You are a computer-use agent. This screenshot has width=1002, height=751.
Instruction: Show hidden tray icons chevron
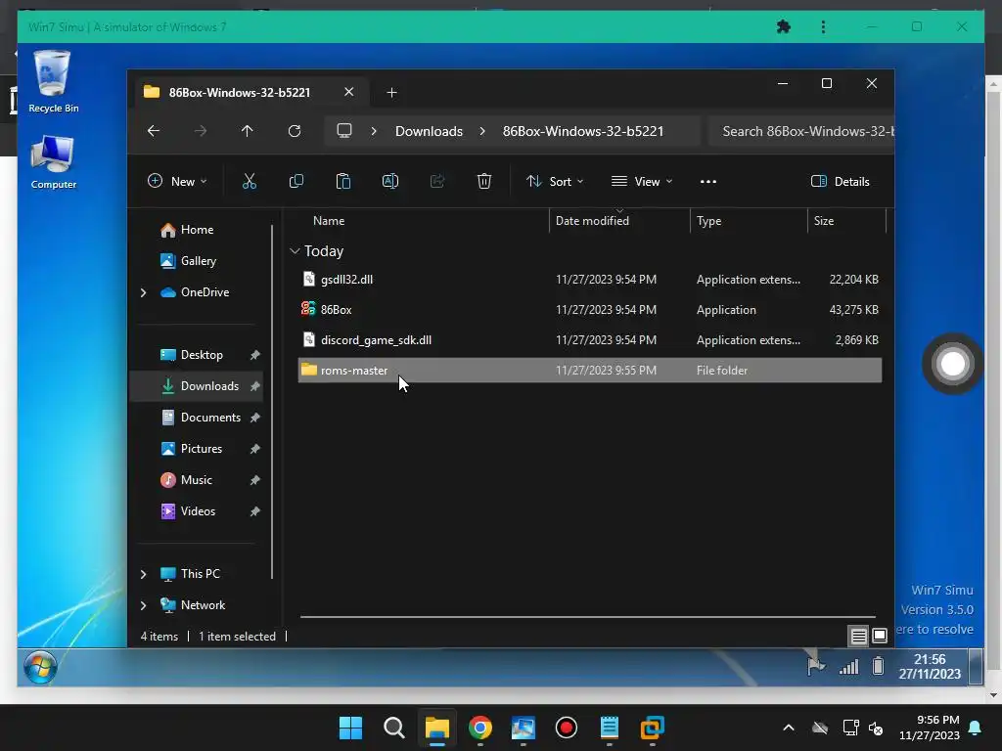point(789,728)
